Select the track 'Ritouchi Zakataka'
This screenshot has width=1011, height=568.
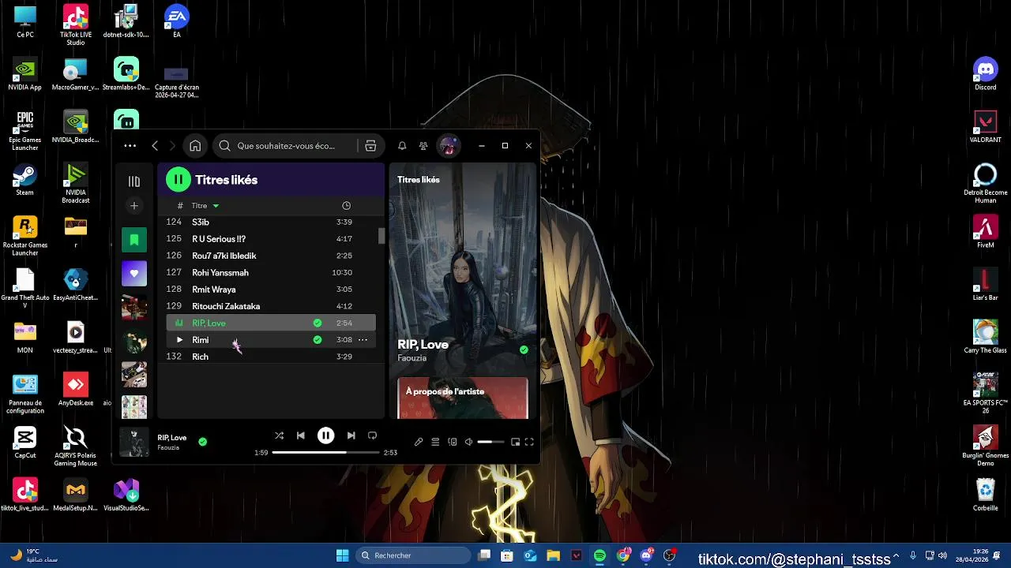click(x=271, y=306)
